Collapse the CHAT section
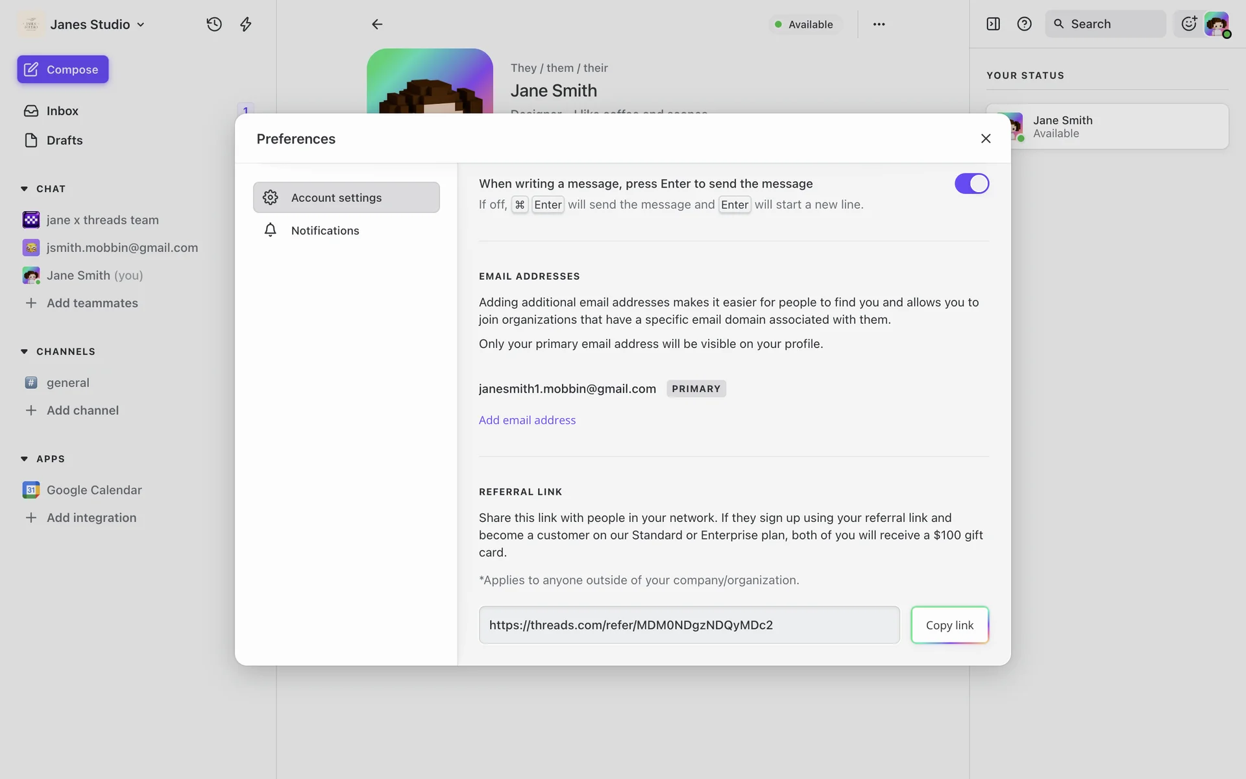Image resolution: width=1246 pixels, height=779 pixels. [25, 189]
